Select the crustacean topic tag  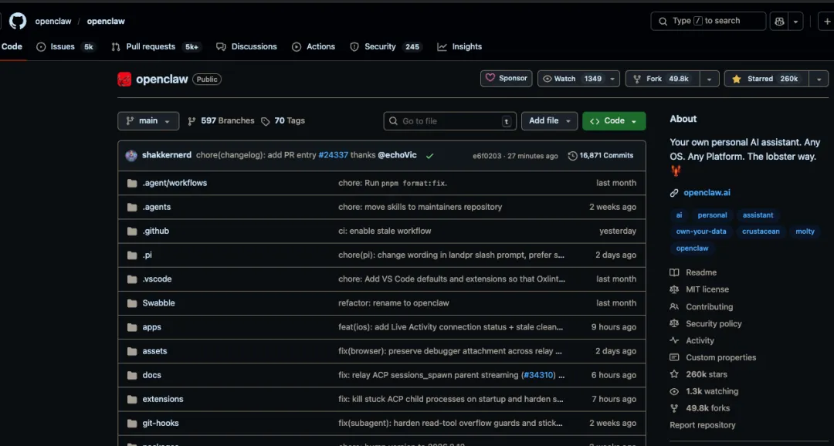tap(761, 231)
